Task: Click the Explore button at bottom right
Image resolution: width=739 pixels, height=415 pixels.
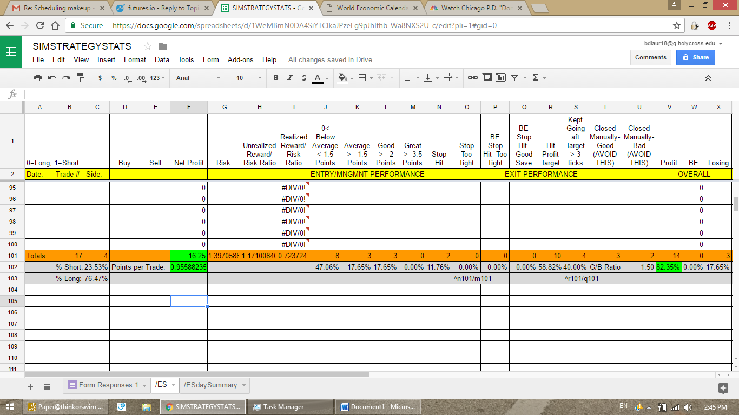Action: pos(723,388)
